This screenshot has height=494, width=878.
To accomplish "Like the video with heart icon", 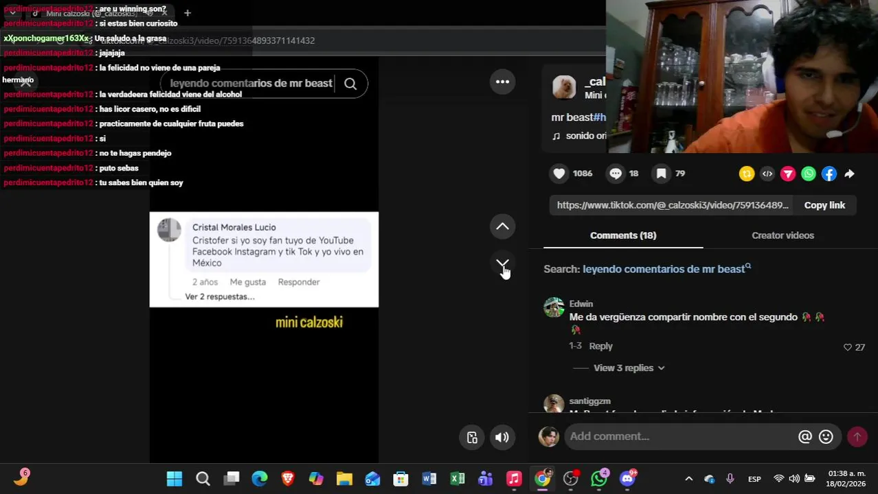I will pyautogui.click(x=559, y=174).
